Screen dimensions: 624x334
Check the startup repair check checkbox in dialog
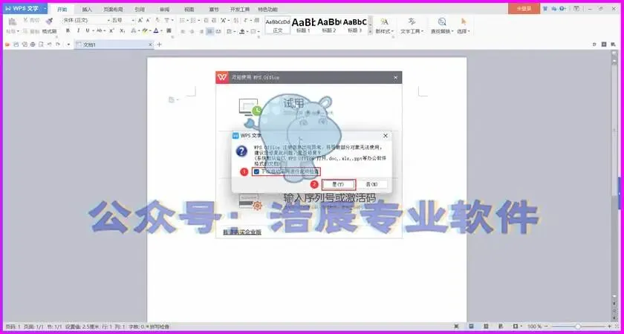click(257, 171)
